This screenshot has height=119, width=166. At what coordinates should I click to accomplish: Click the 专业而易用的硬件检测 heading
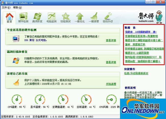pos(22,30)
